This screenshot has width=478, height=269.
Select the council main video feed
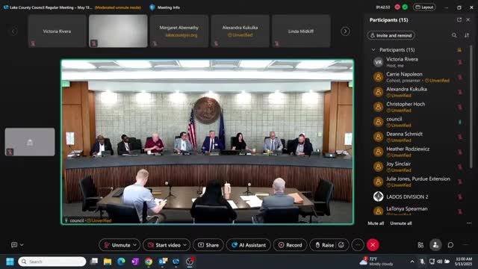(208, 142)
